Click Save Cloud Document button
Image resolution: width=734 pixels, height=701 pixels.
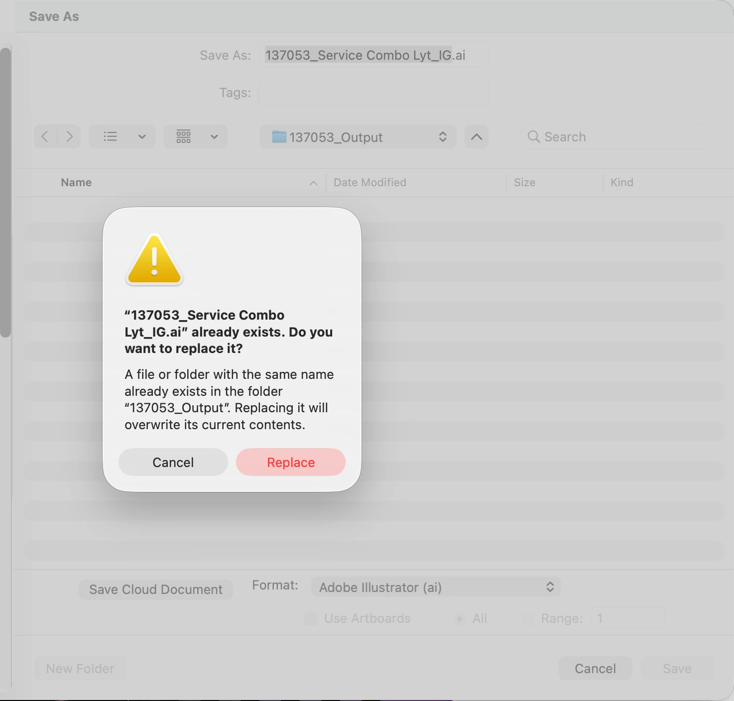pyautogui.click(x=156, y=589)
